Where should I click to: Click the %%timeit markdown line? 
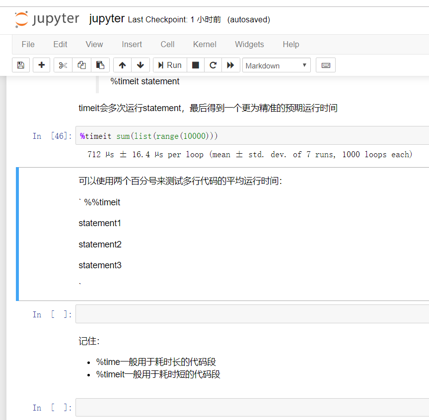point(100,202)
